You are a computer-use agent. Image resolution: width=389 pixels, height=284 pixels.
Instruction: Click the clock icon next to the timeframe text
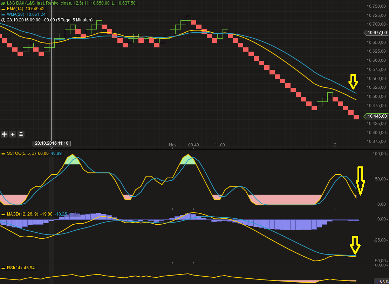pos(4,20)
